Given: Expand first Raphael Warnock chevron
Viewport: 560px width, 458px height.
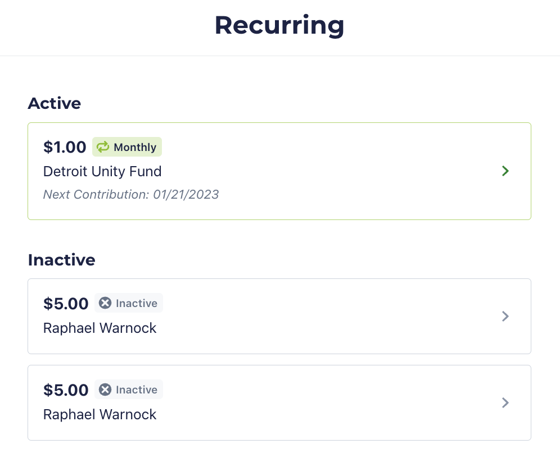Looking at the screenshot, I should pyautogui.click(x=505, y=316).
